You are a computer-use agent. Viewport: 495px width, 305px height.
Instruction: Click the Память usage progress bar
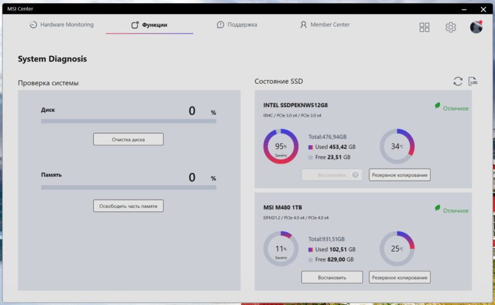click(x=128, y=187)
